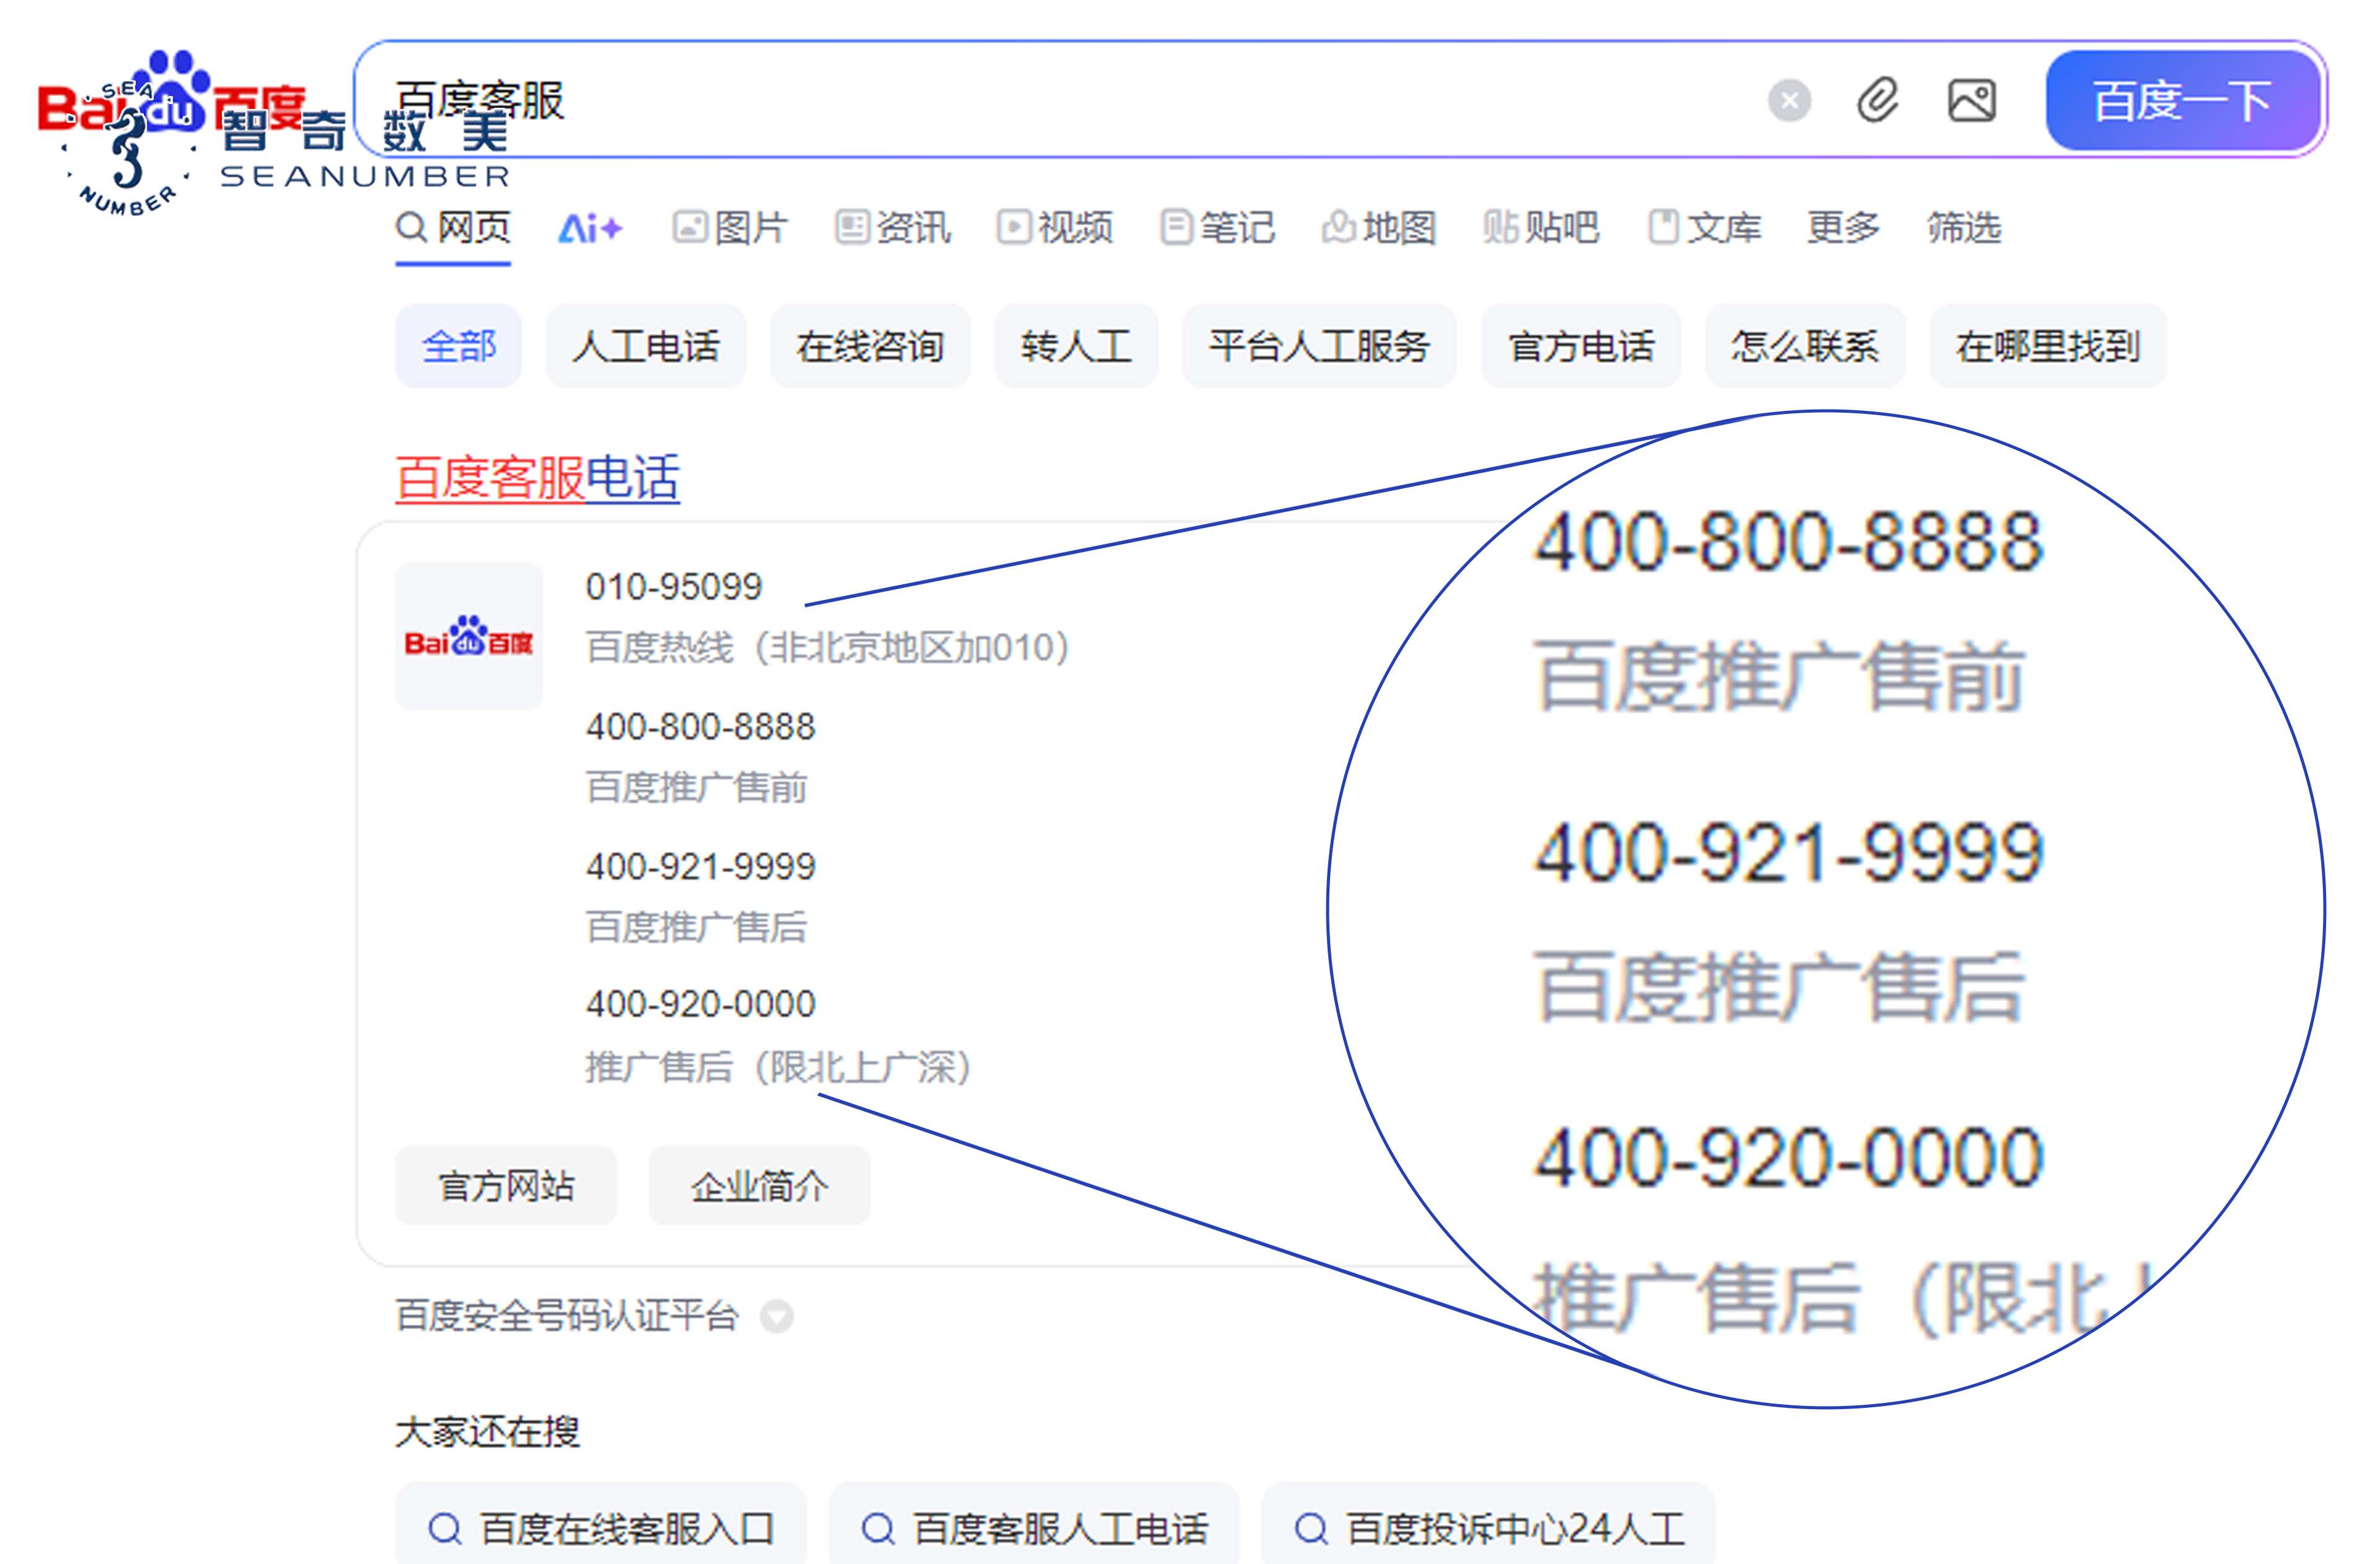The height and width of the screenshot is (1564, 2380).
Task: Click the phone number 010-95099
Action: pos(674,587)
